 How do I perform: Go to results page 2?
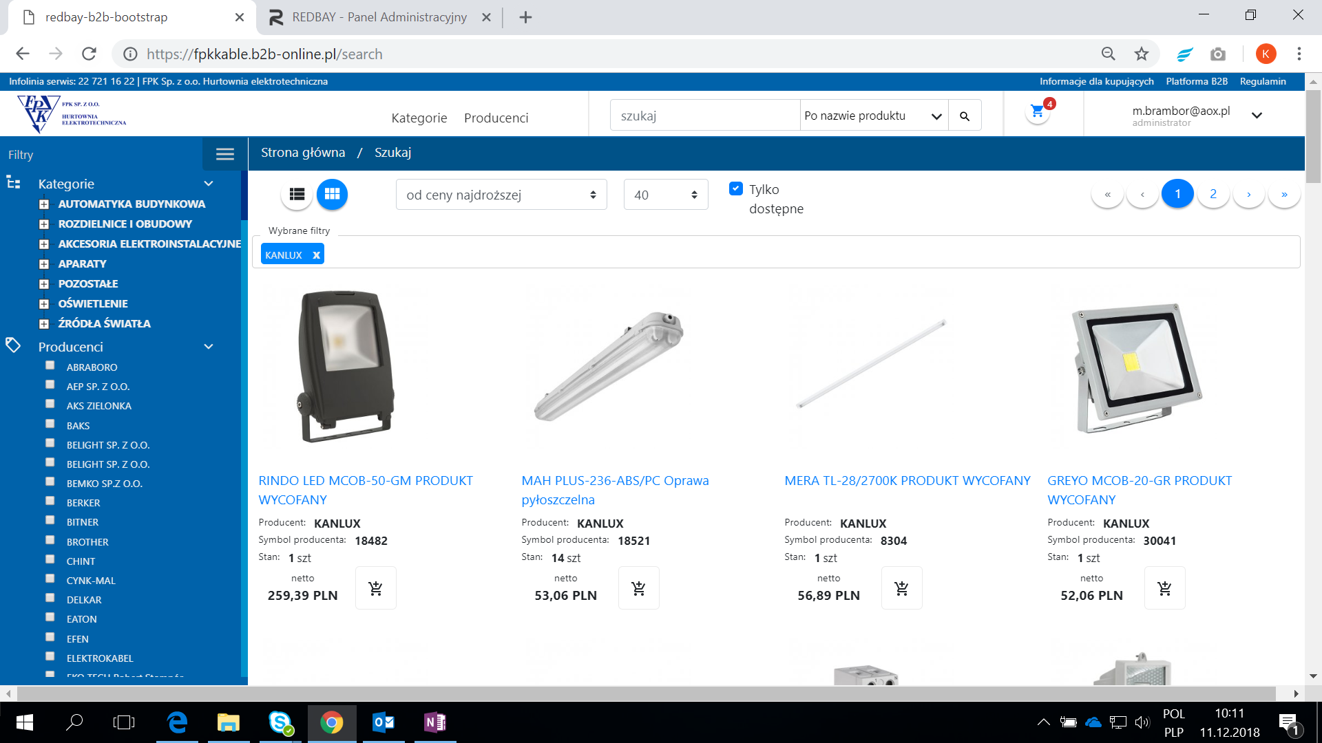tap(1213, 194)
